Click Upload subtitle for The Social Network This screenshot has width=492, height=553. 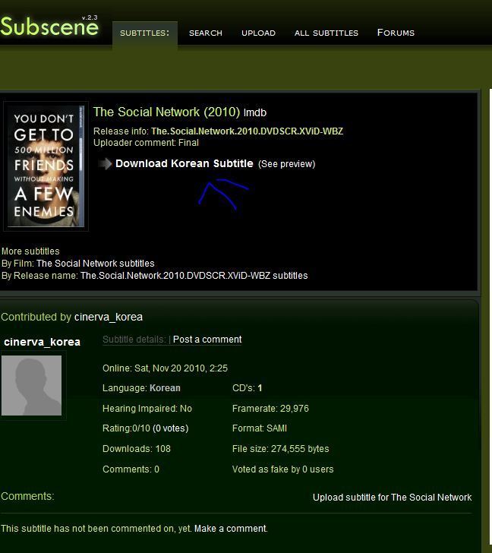tap(393, 498)
